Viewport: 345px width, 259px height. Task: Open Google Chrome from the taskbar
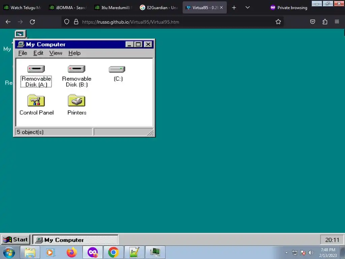tap(113, 252)
